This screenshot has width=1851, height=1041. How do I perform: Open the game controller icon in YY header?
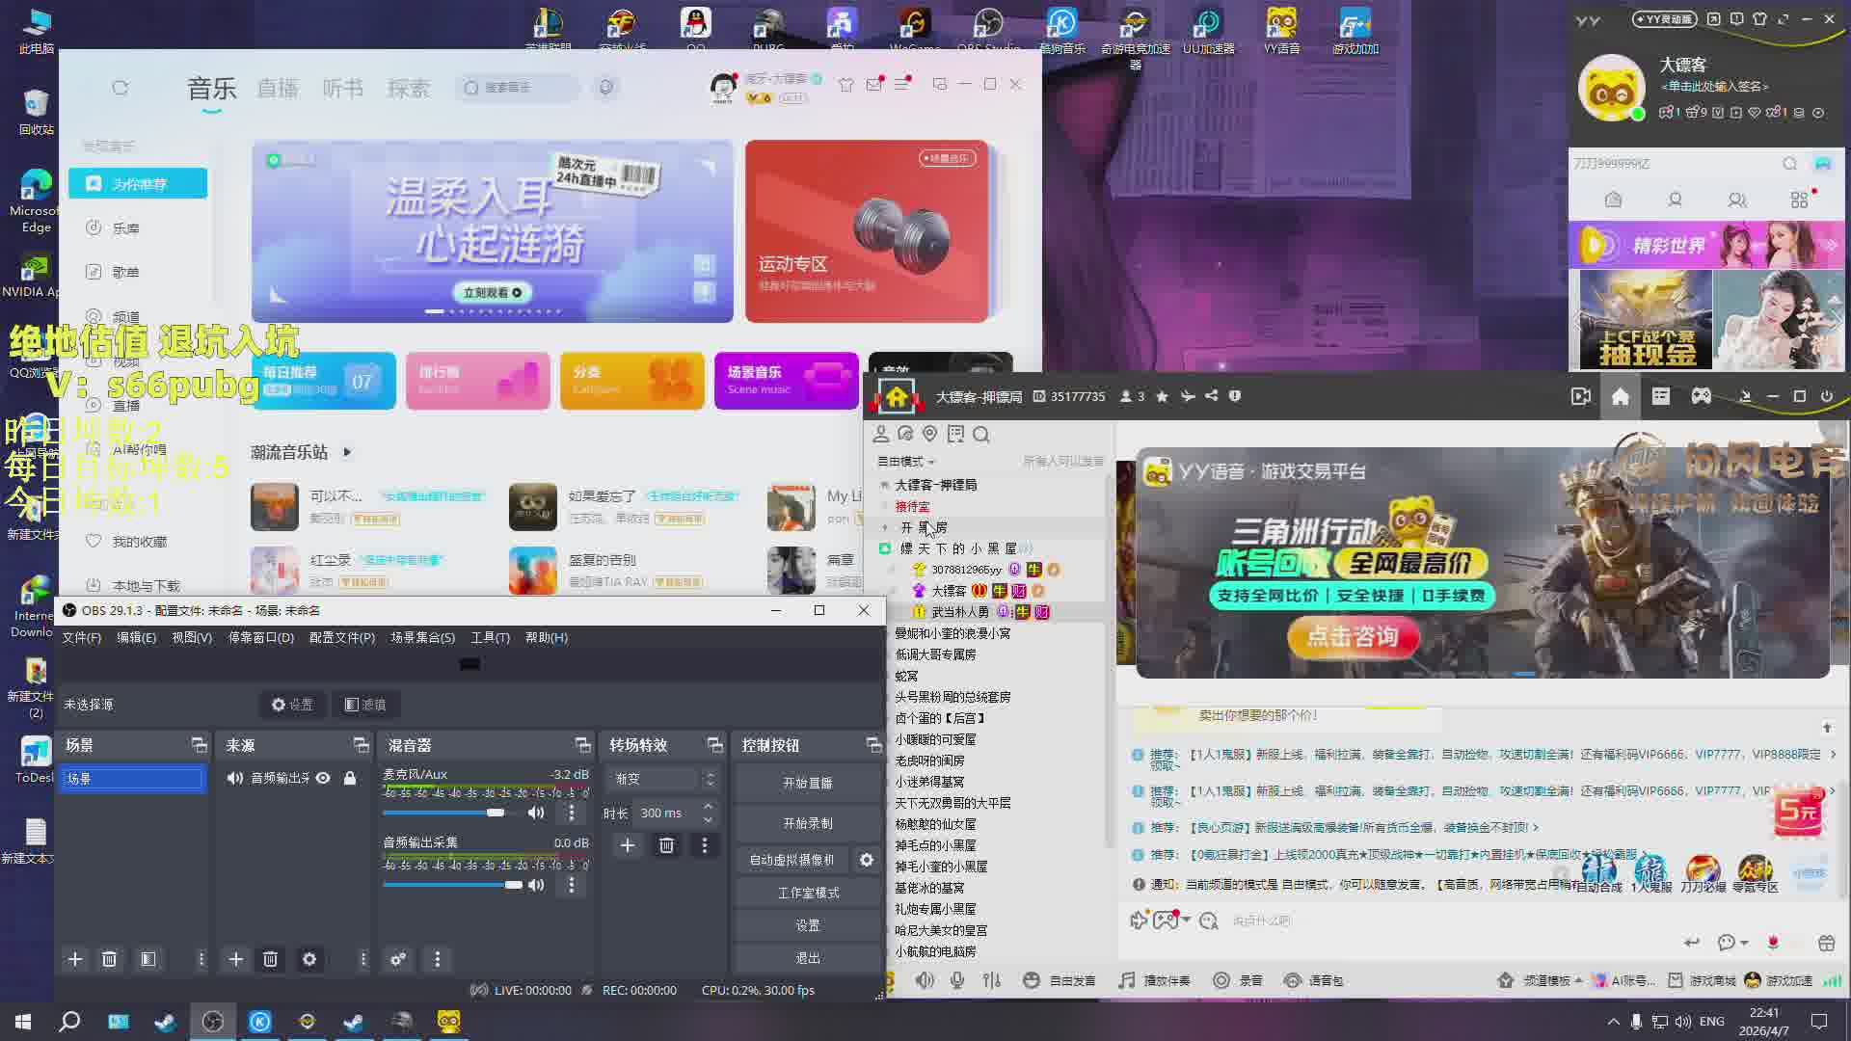(x=1701, y=396)
